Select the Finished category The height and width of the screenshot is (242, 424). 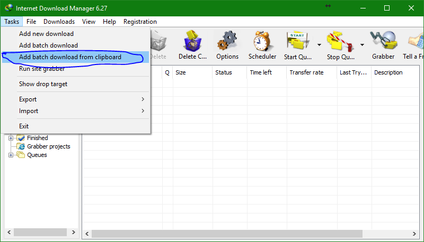[x=37, y=138]
